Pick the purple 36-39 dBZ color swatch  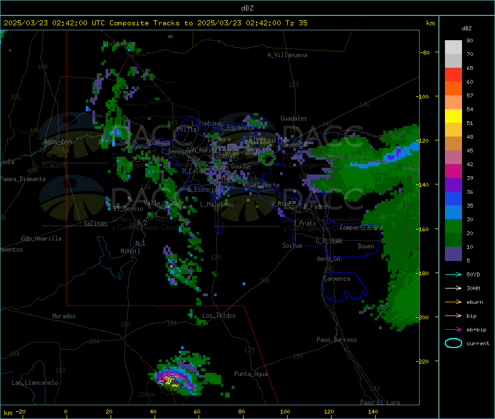point(453,185)
